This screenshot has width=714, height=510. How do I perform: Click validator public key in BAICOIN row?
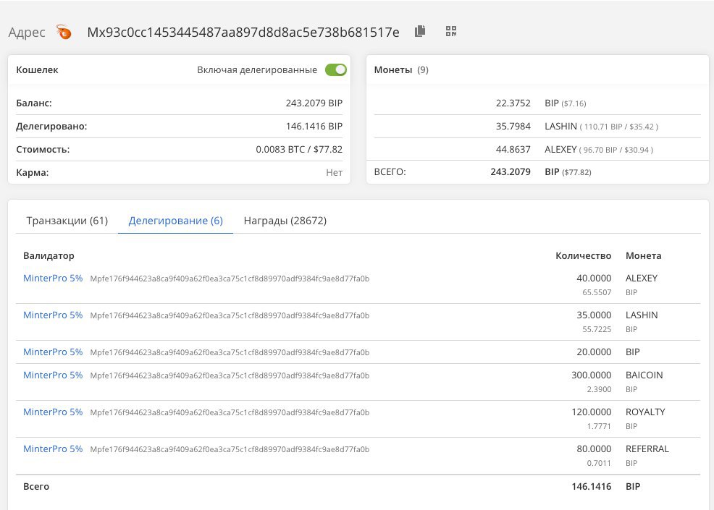pyautogui.click(x=230, y=375)
